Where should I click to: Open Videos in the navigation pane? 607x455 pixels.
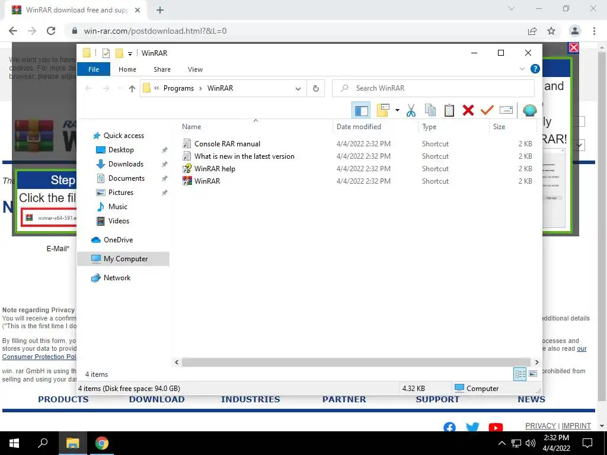(119, 221)
